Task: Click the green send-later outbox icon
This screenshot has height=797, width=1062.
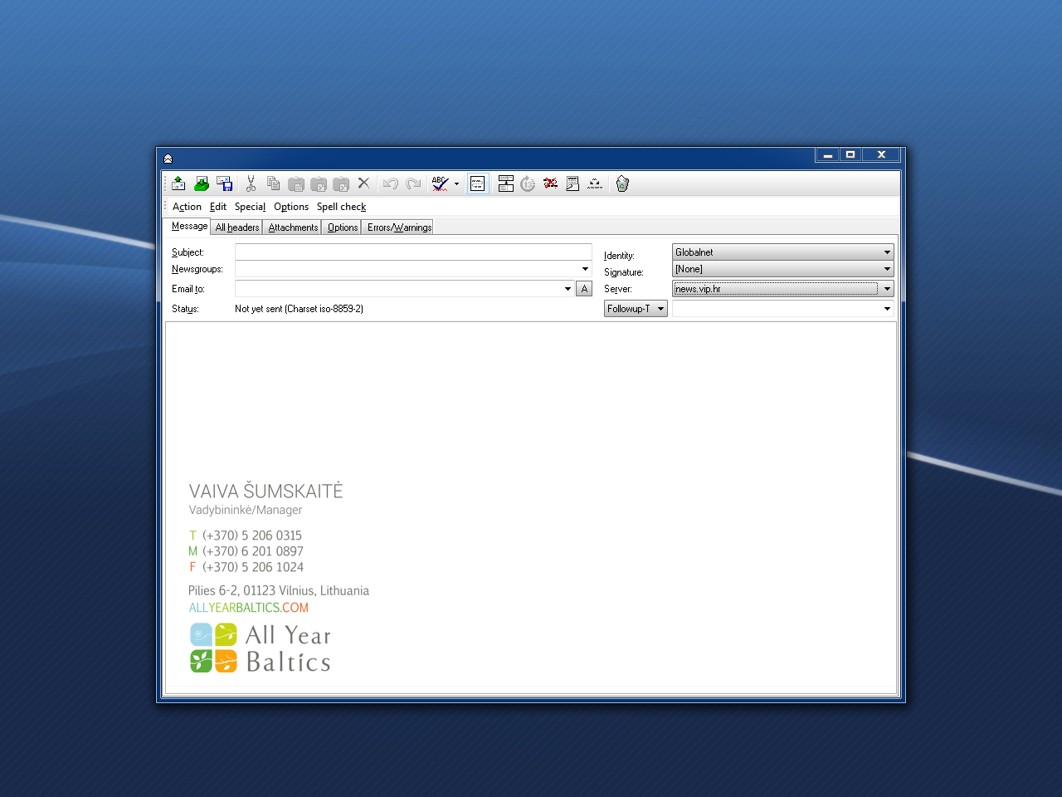Action: coord(202,183)
